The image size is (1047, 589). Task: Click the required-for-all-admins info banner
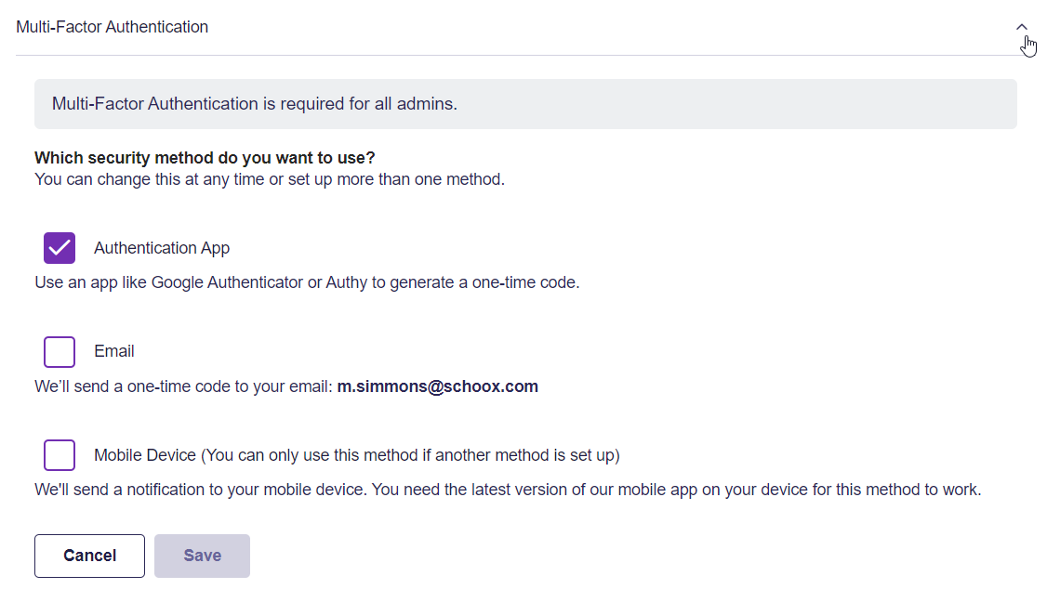pos(525,104)
